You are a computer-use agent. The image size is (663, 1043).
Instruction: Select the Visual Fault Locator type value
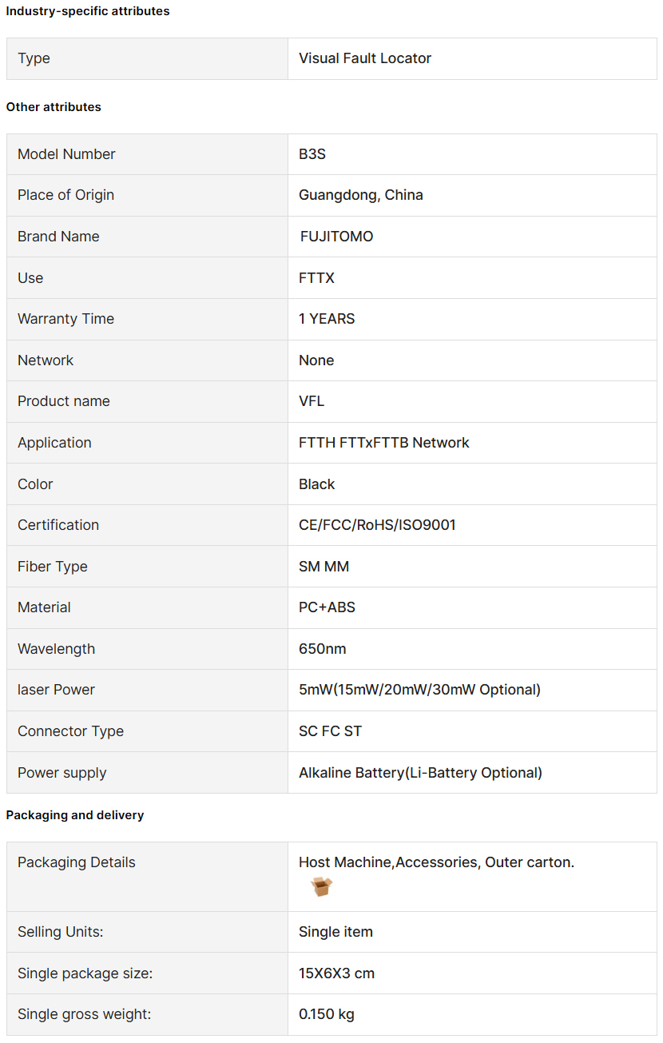(x=365, y=58)
